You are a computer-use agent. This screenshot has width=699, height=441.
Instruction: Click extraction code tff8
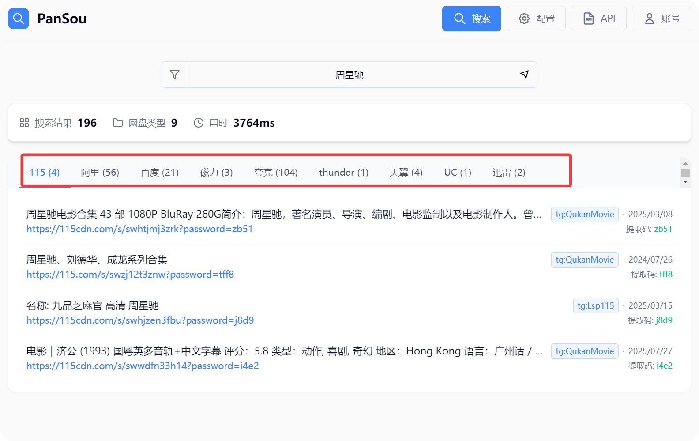click(x=666, y=274)
